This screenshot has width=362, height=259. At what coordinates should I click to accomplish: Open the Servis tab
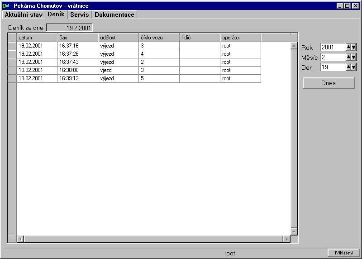point(79,14)
